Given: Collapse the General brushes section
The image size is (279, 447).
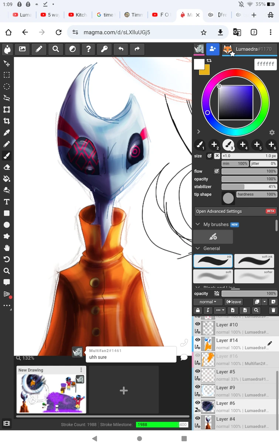Looking at the screenshot, I should click(198, 248).
